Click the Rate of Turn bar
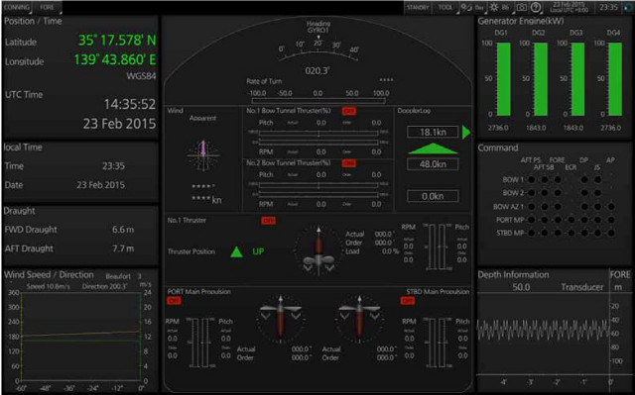Viewport: 635px width, 395px height. [318, 101]
